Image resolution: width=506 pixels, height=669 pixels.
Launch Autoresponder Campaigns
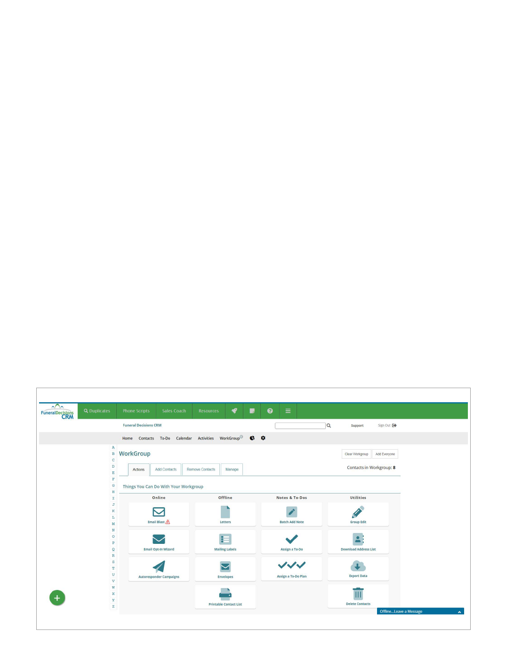[x=159, y=567]
